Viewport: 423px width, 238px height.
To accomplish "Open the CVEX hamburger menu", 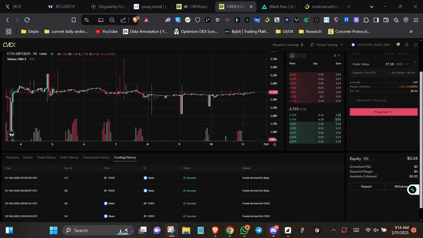I will coord(416,45).
